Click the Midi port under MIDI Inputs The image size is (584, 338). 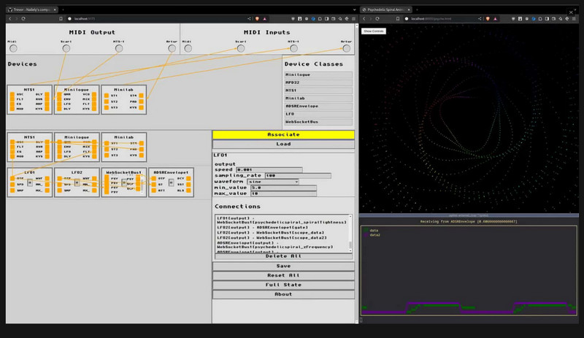coord(188,48)
